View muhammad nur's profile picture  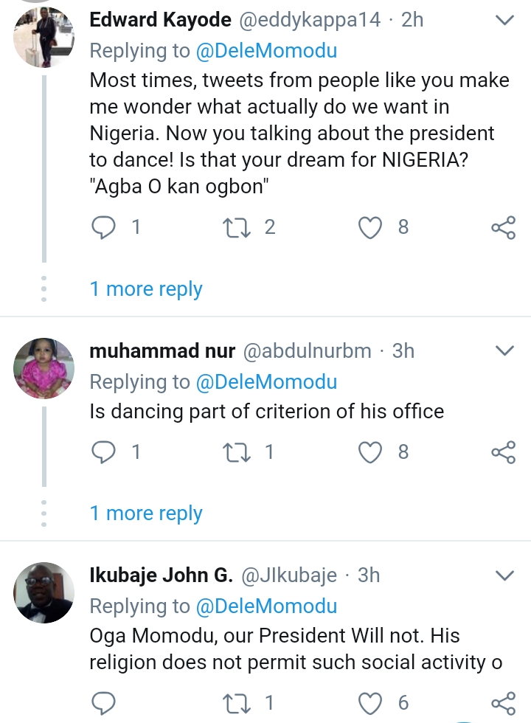click(x=44, y=368)
